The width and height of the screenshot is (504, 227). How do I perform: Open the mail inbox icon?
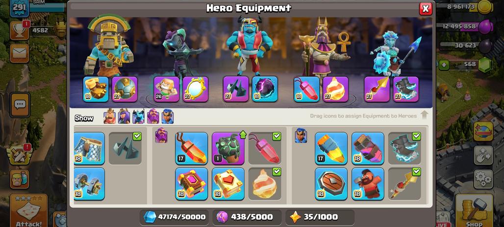tap(19, 53)
